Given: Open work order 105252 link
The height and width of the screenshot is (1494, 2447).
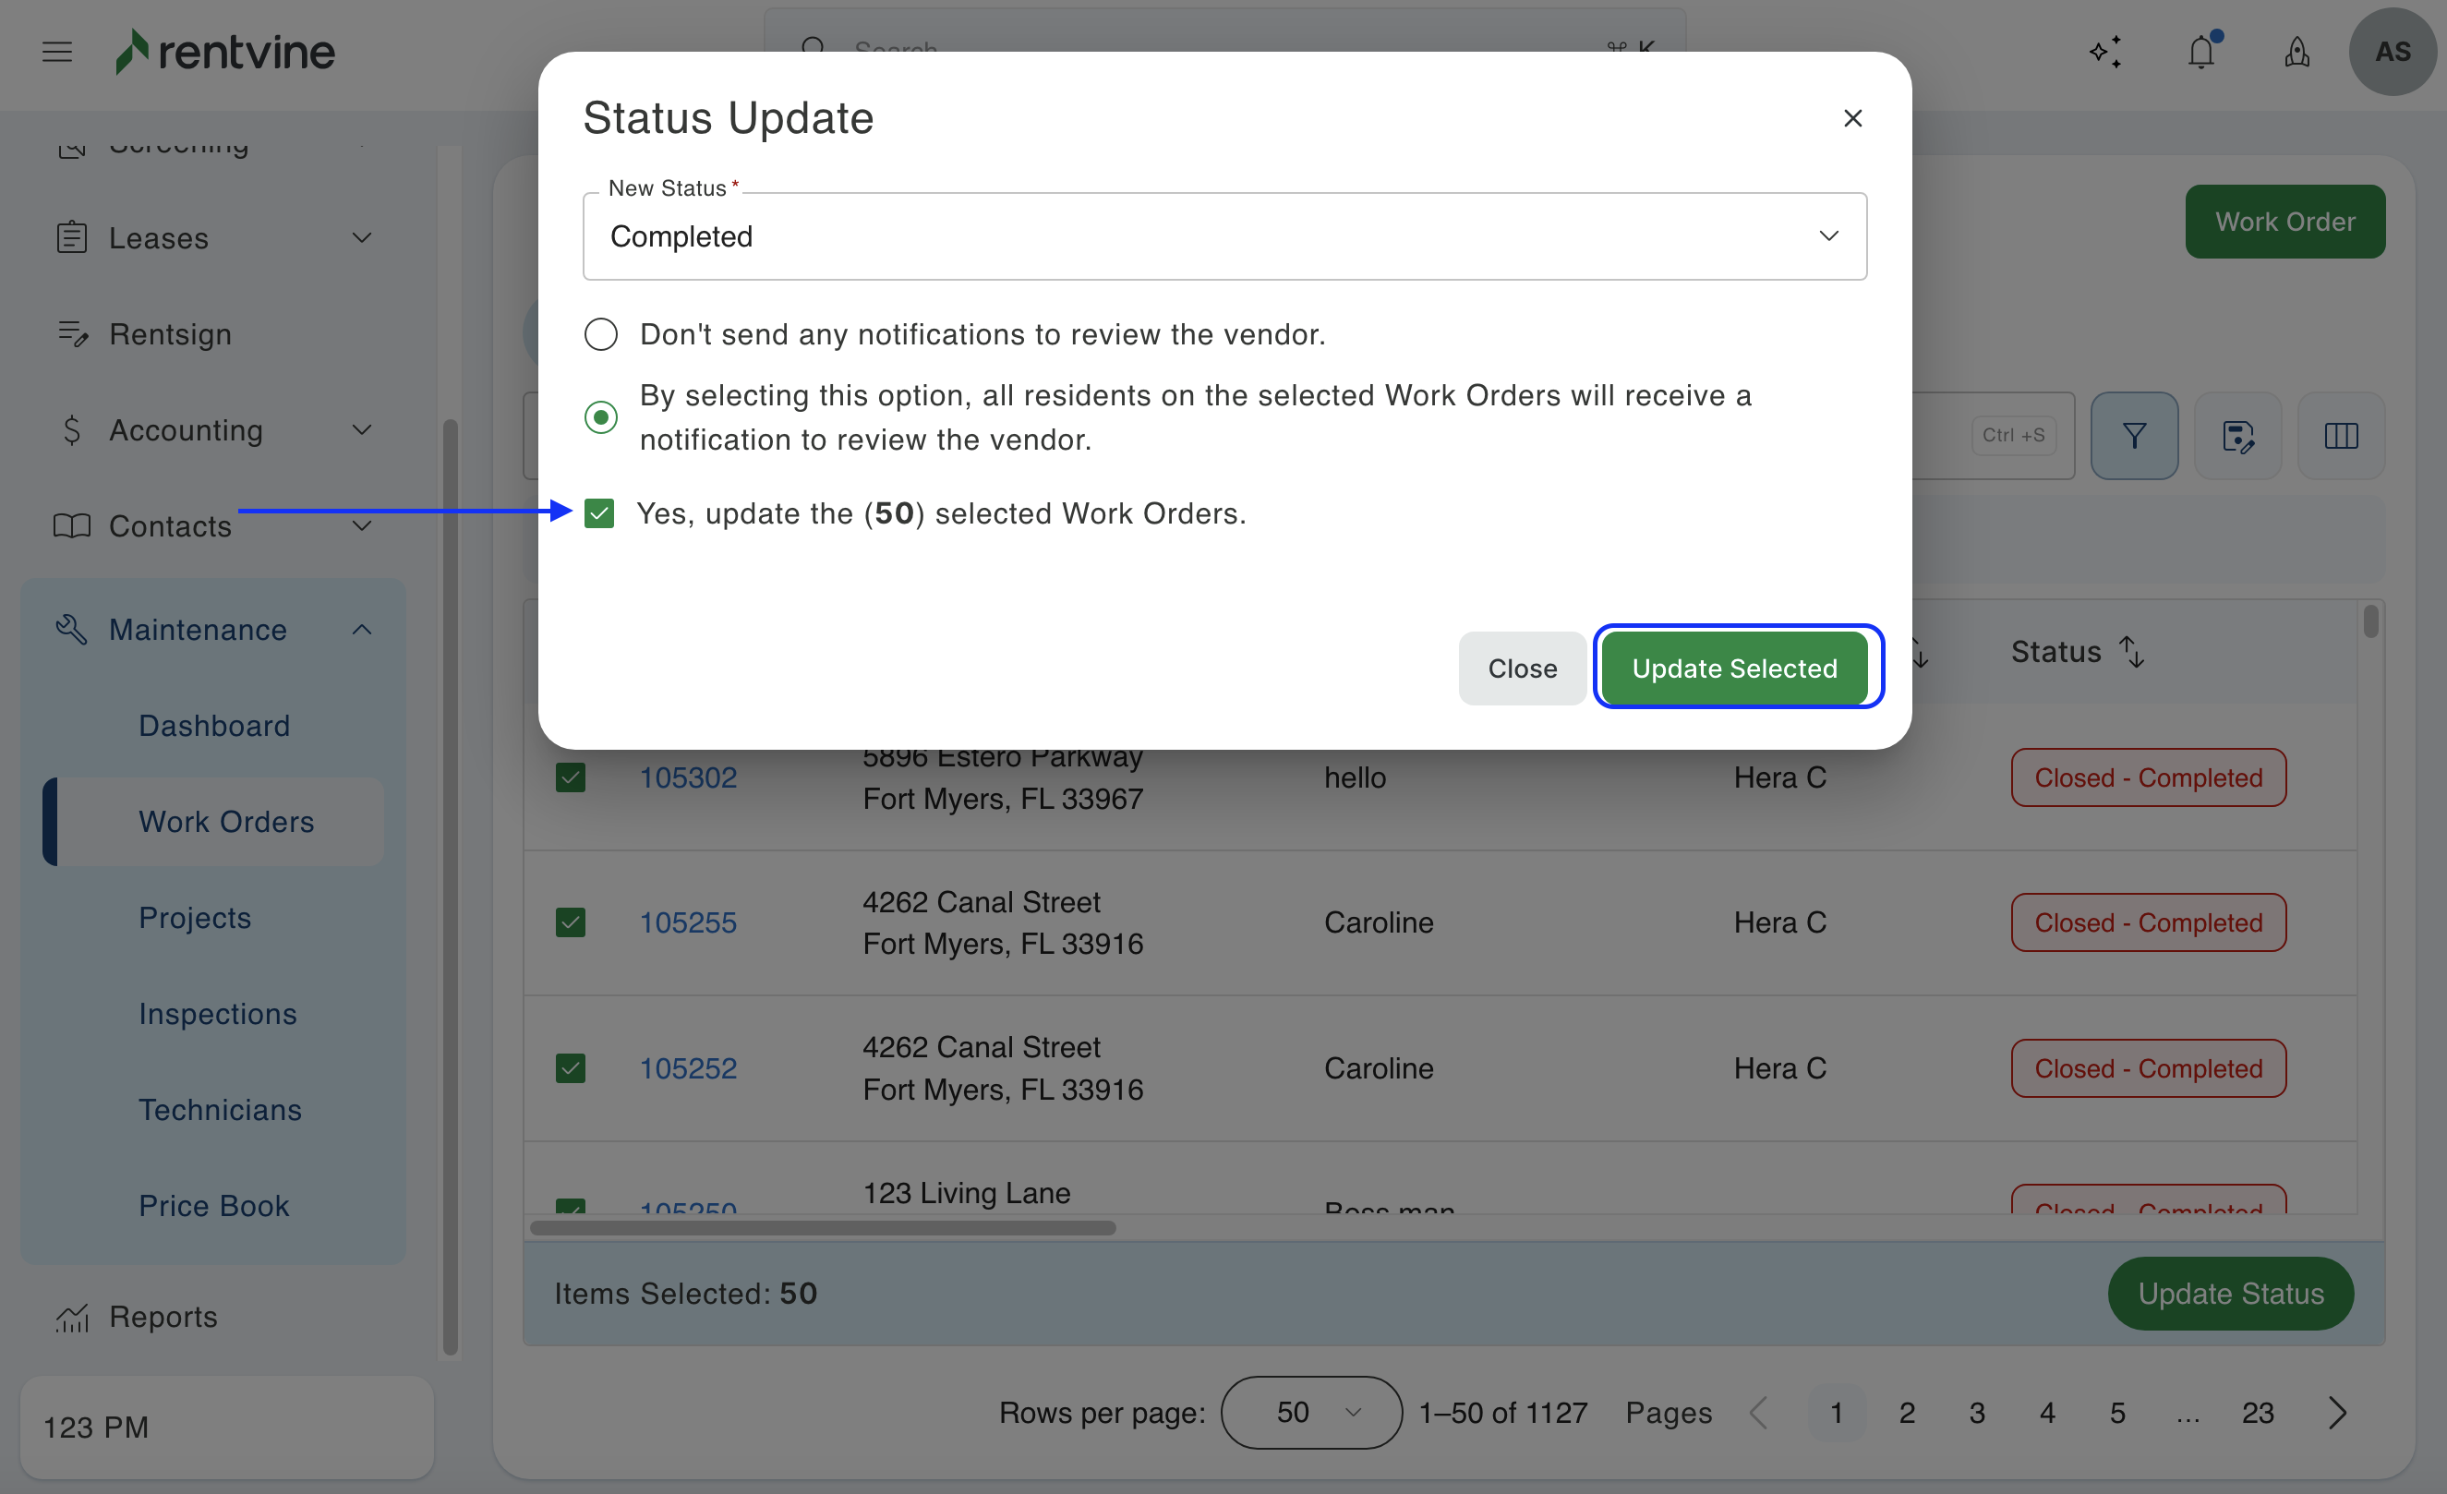Looking at the screenshot, I should tap(687, 1067).
